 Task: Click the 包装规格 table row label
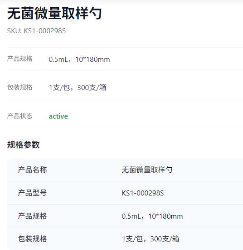point(33,239)
